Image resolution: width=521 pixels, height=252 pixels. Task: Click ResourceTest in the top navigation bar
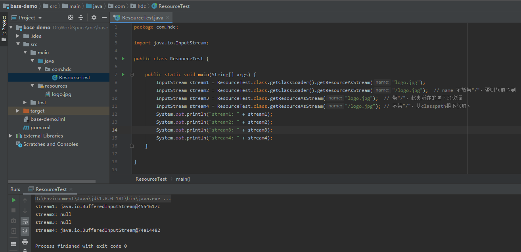(x=170, y=6)
